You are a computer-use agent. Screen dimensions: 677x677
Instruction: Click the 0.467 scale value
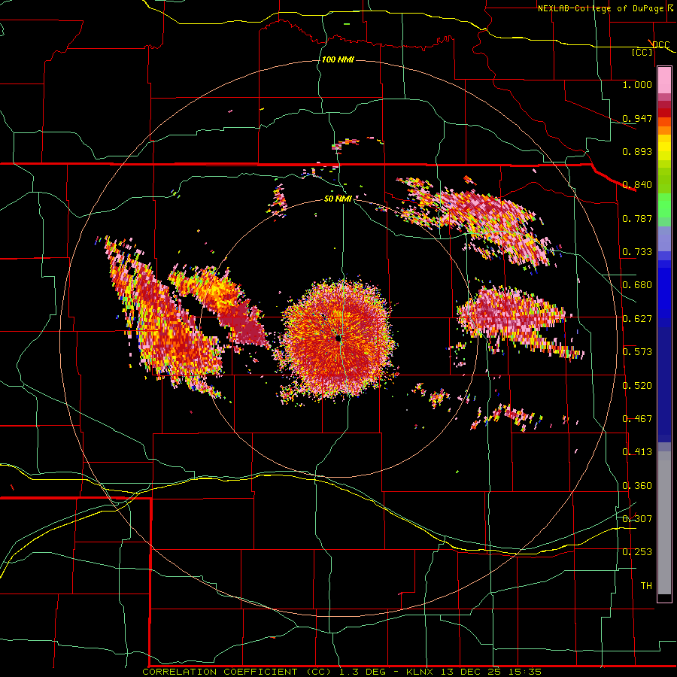(x=637, y=419)
